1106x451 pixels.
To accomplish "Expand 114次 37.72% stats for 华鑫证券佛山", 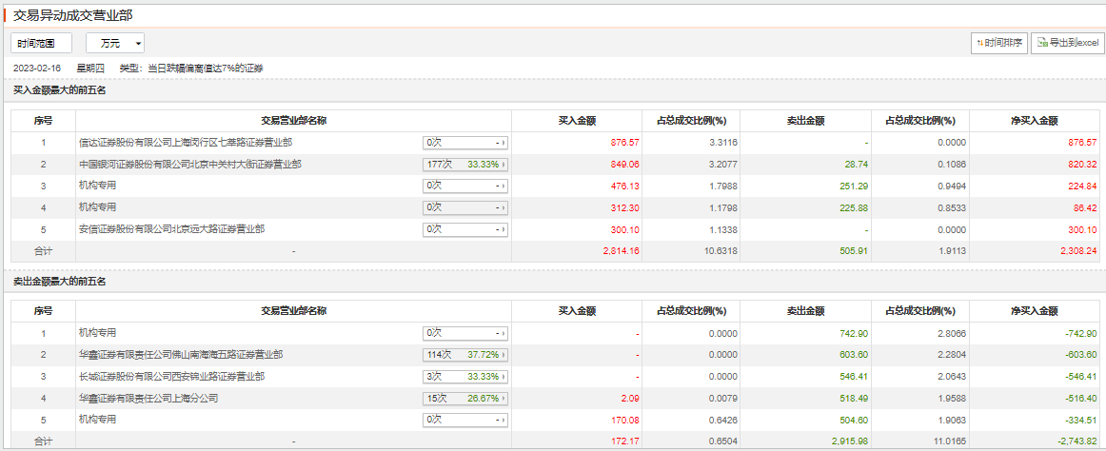I will tap(464, 355).
